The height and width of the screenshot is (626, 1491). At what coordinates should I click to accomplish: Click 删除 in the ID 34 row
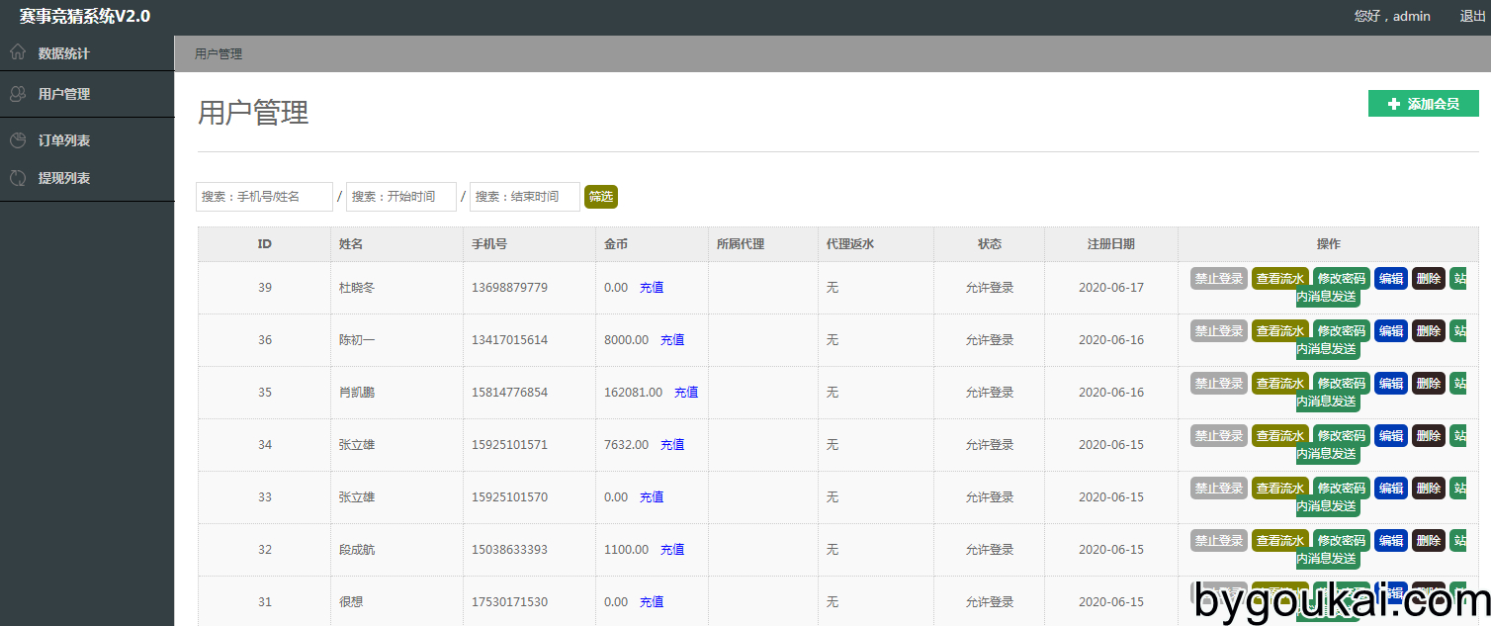(1429, 436)
